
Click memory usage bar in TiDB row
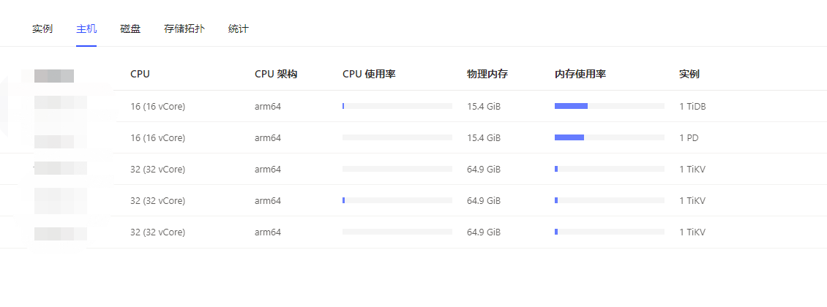(x=609, y=106)
